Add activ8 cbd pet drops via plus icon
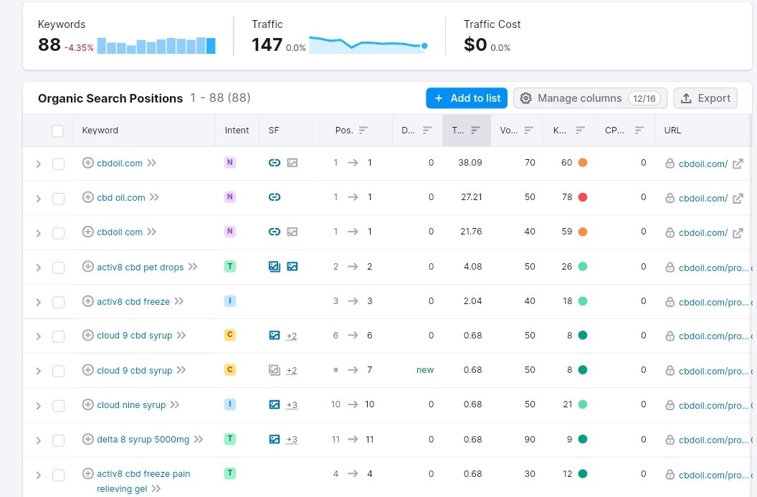This screenshot has height=497, width=757. pyautogui.click(x=87, y=267)
